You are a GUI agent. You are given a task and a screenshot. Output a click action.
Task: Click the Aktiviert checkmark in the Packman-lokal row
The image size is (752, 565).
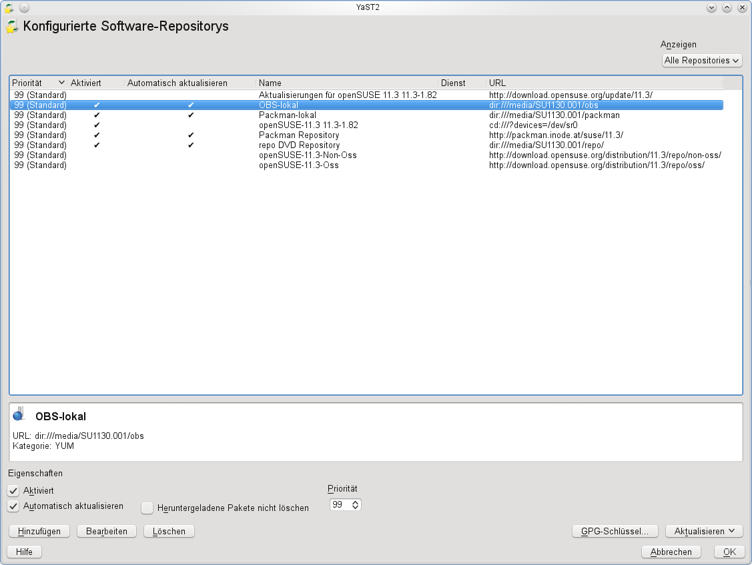97,115
